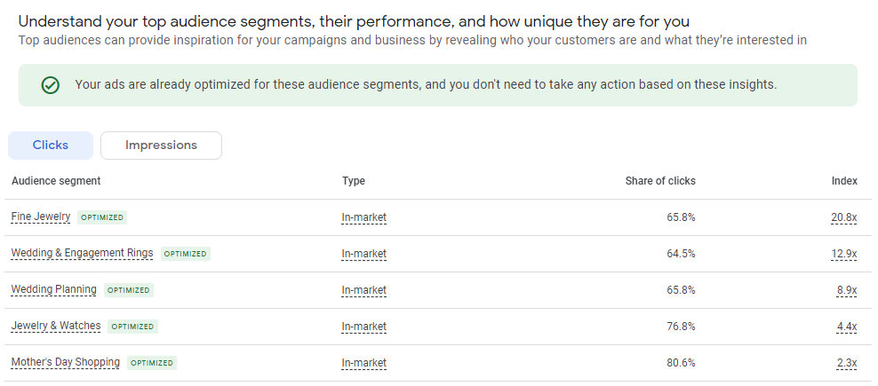
Task: Click the Share of clicks column header
Action: tap(660, 181)
